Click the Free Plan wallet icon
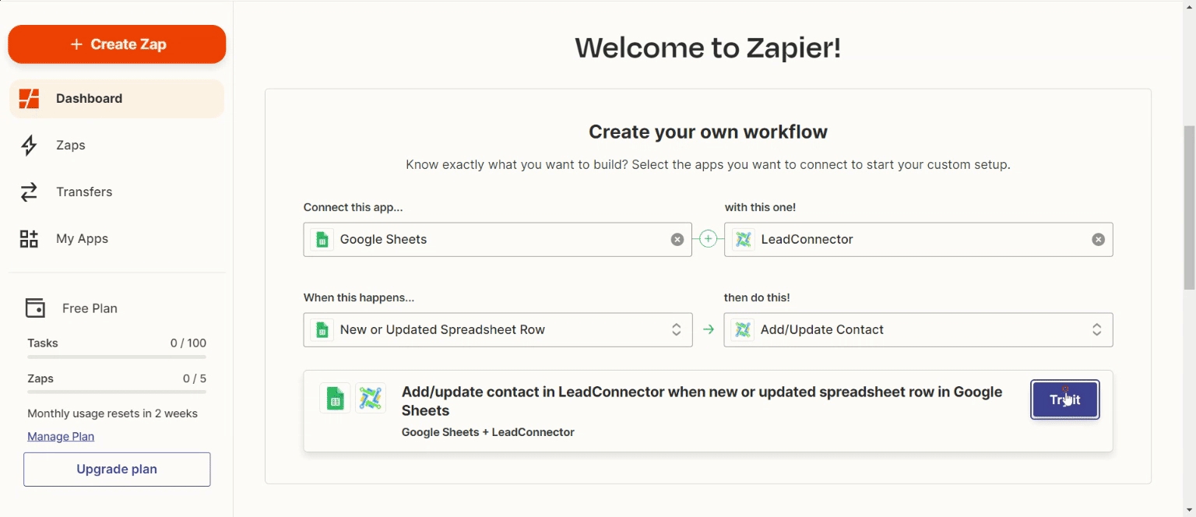1196x517 pixels. (35, 308)
